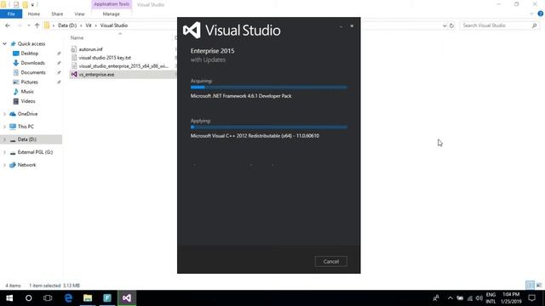Click Visual Studio in the address path
Image resolution: width=545 pixels, height=306 pixels.
point(114,25)
